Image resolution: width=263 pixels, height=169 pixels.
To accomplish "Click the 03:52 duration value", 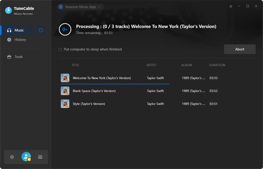I will click(x=213, y=91).
